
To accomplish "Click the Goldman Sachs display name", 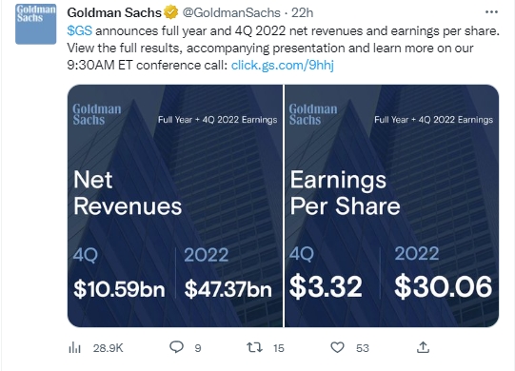I will [114, 12].
